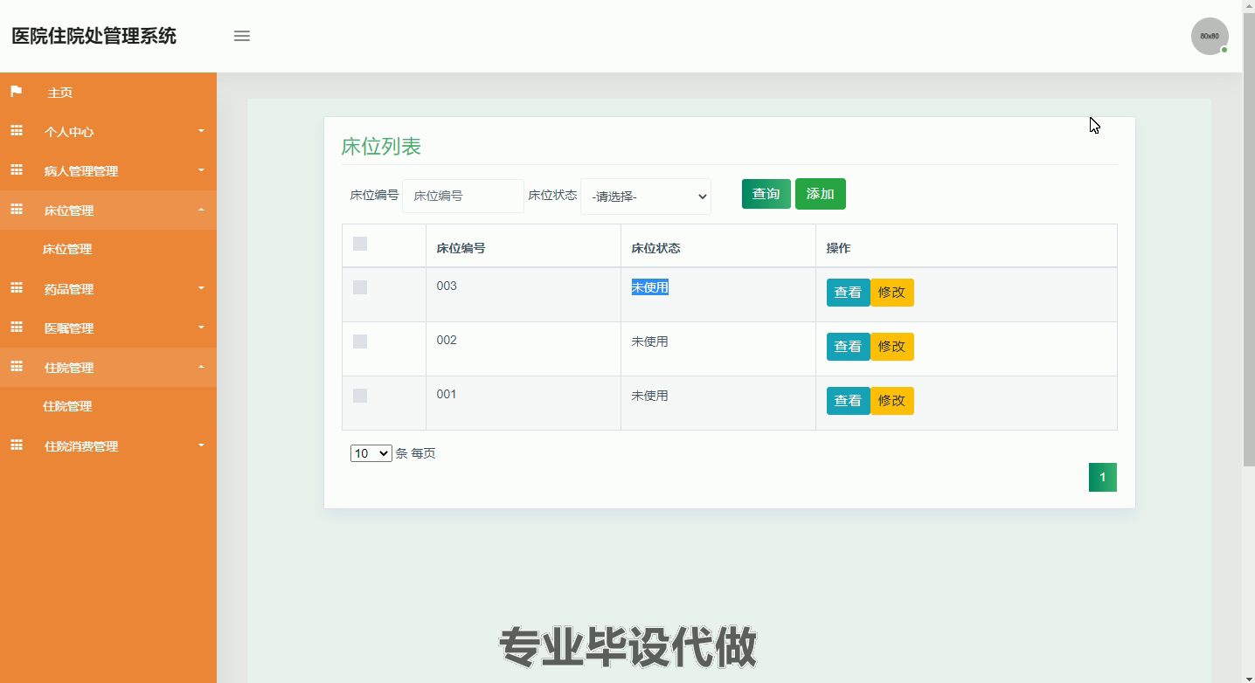This screenshot has width=1255, height=683.
Task: Open the 床位状态 -请选择- dropdown
Action: coord(646,197)
